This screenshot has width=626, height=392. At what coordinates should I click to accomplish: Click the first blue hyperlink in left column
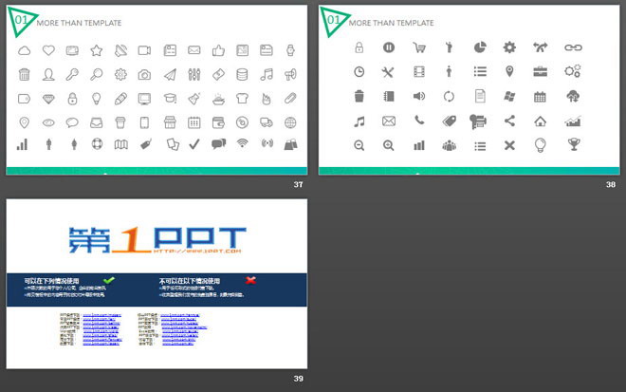coord(102,314)
